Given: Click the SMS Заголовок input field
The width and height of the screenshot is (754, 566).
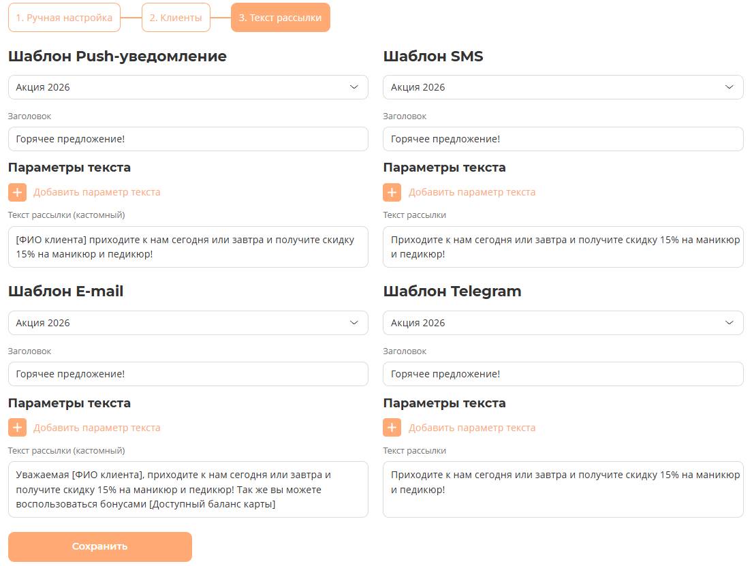Looking at the screenshot, I should pos(563,139).
